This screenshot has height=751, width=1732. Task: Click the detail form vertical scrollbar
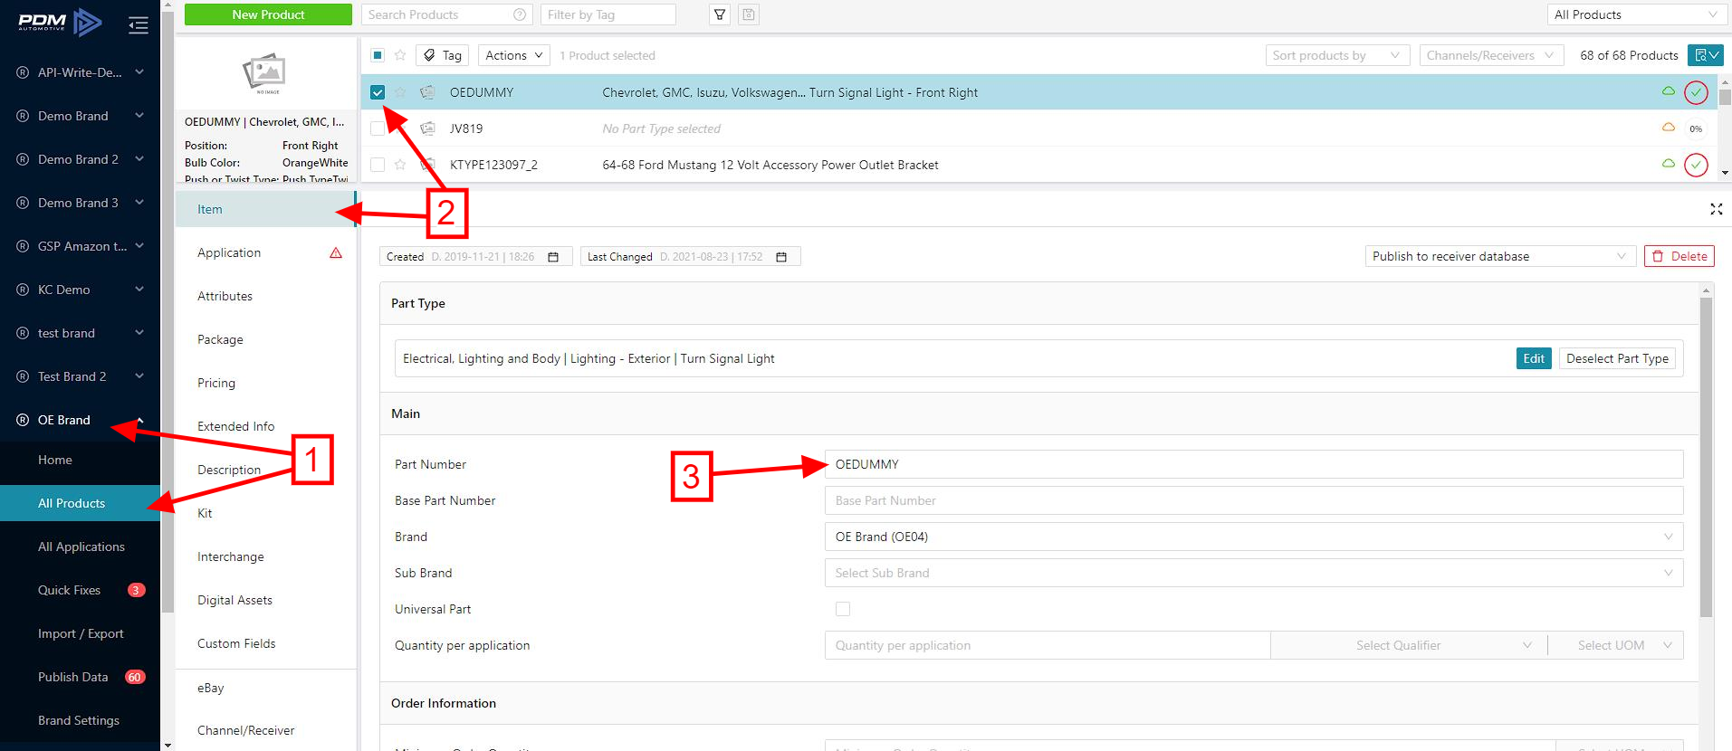(1706, 457)
